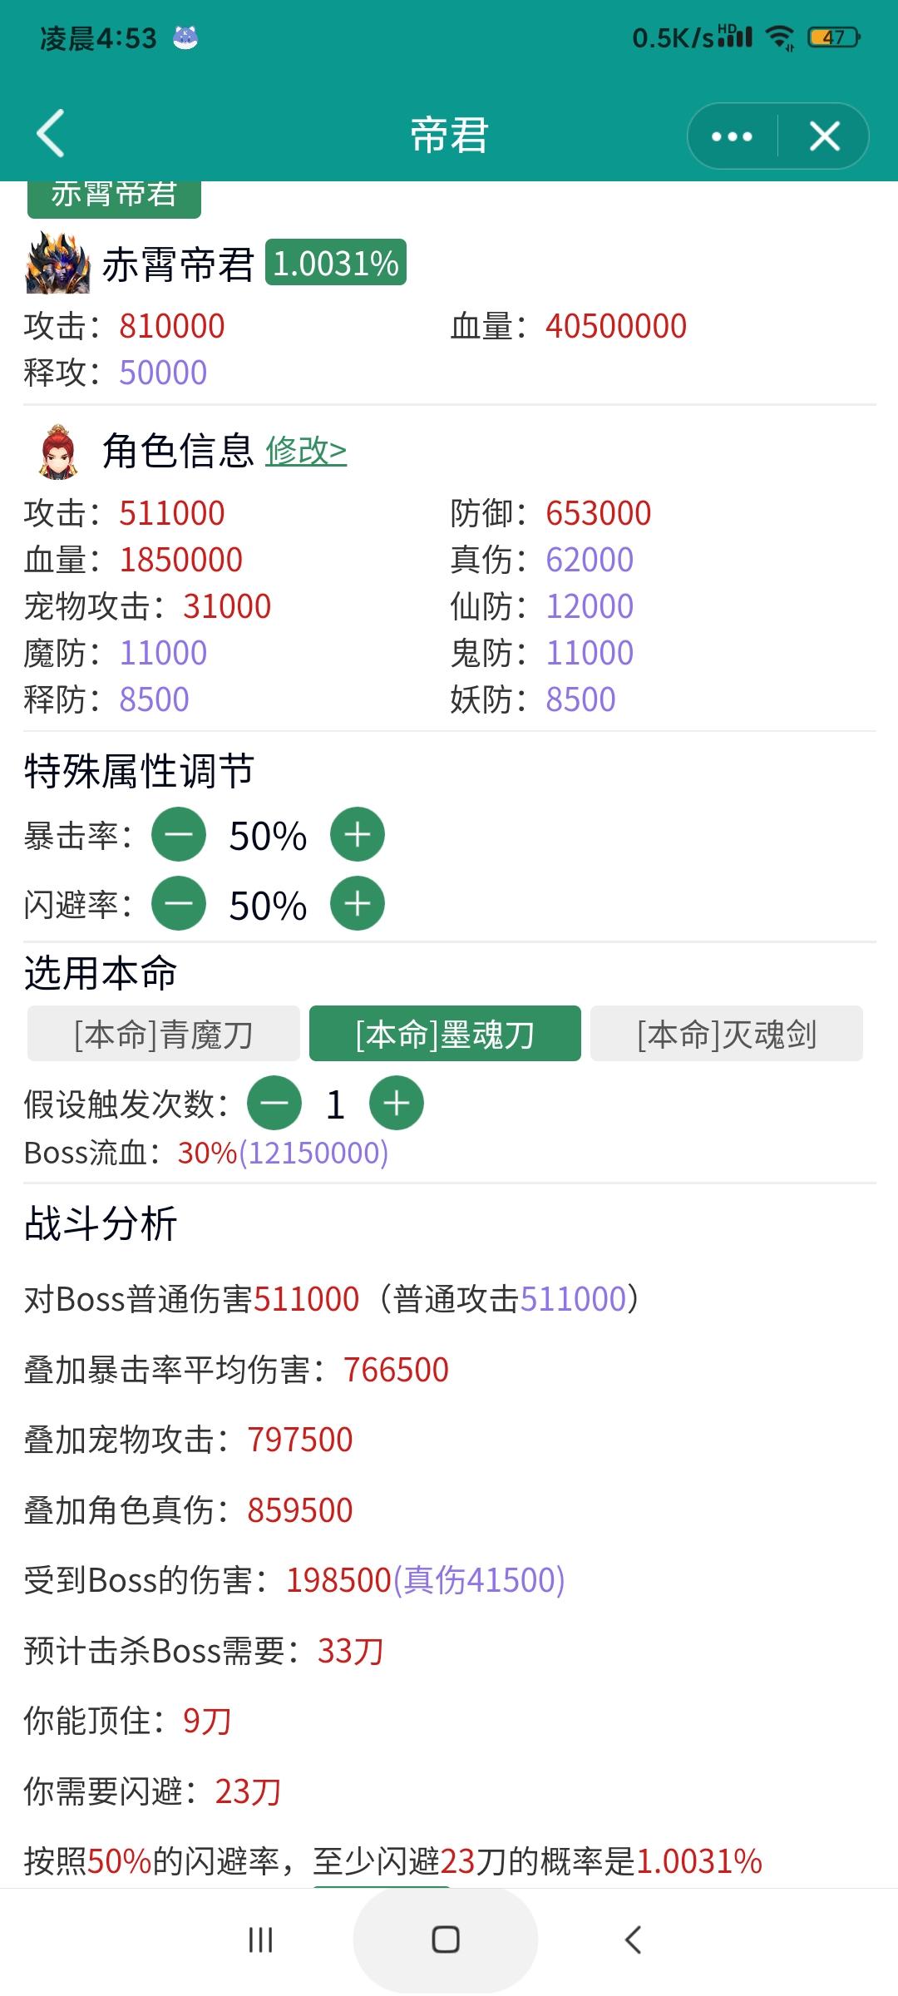This screenshot has height=1996, width=898.
Task: Tap the Android back navigation arrow
Action: tap(633, 1940)
